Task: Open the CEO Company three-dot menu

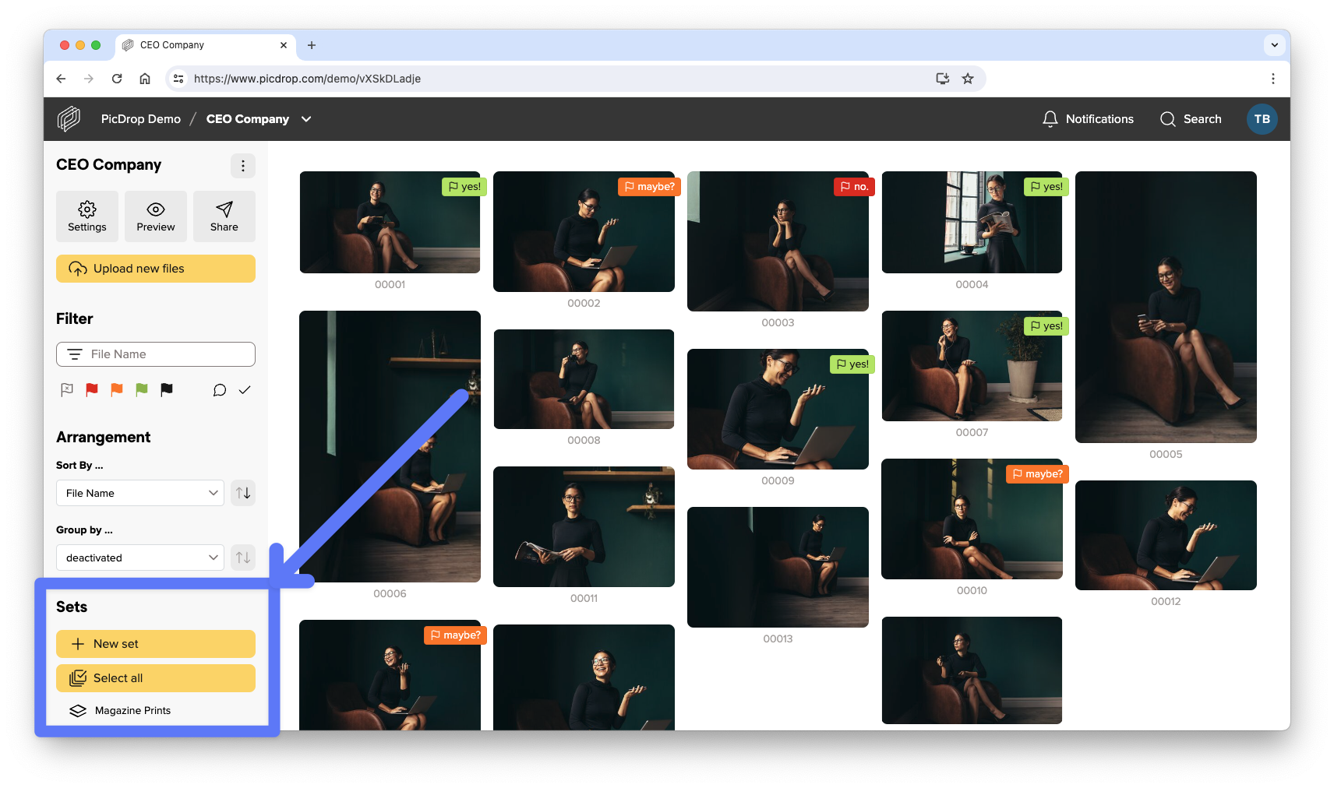Action: pyautogui.click(x=243, y=166)
